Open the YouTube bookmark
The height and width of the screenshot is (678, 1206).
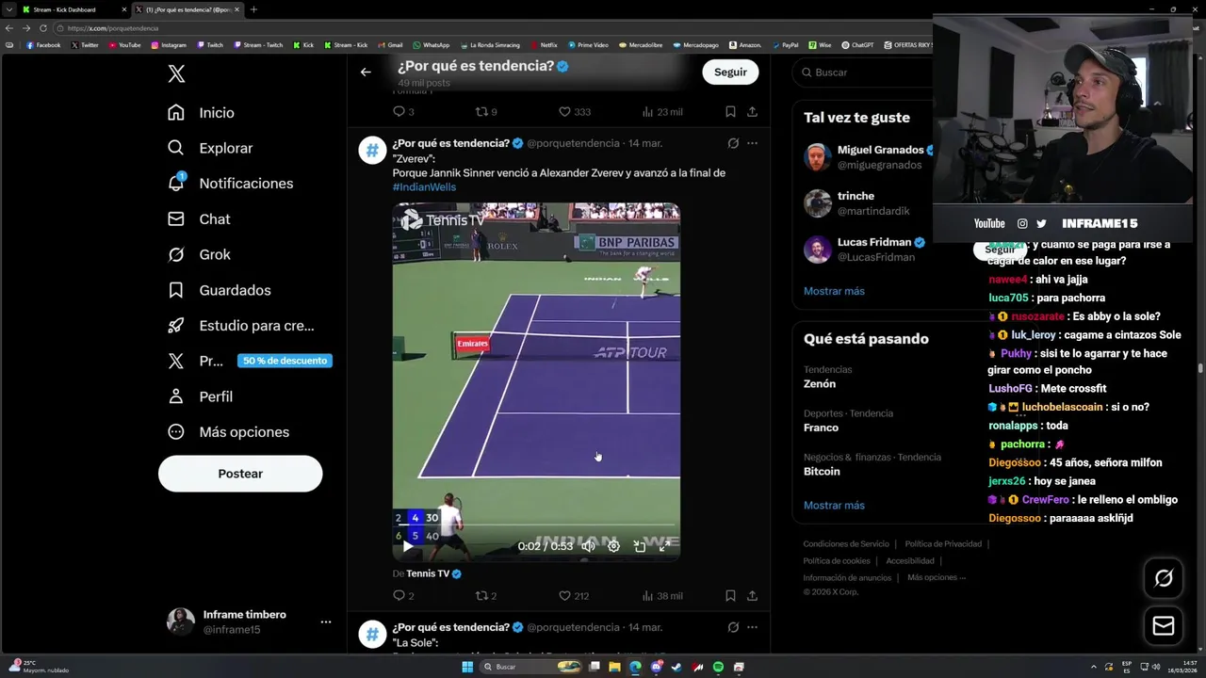pyautogui.click(x=124, y=45)
